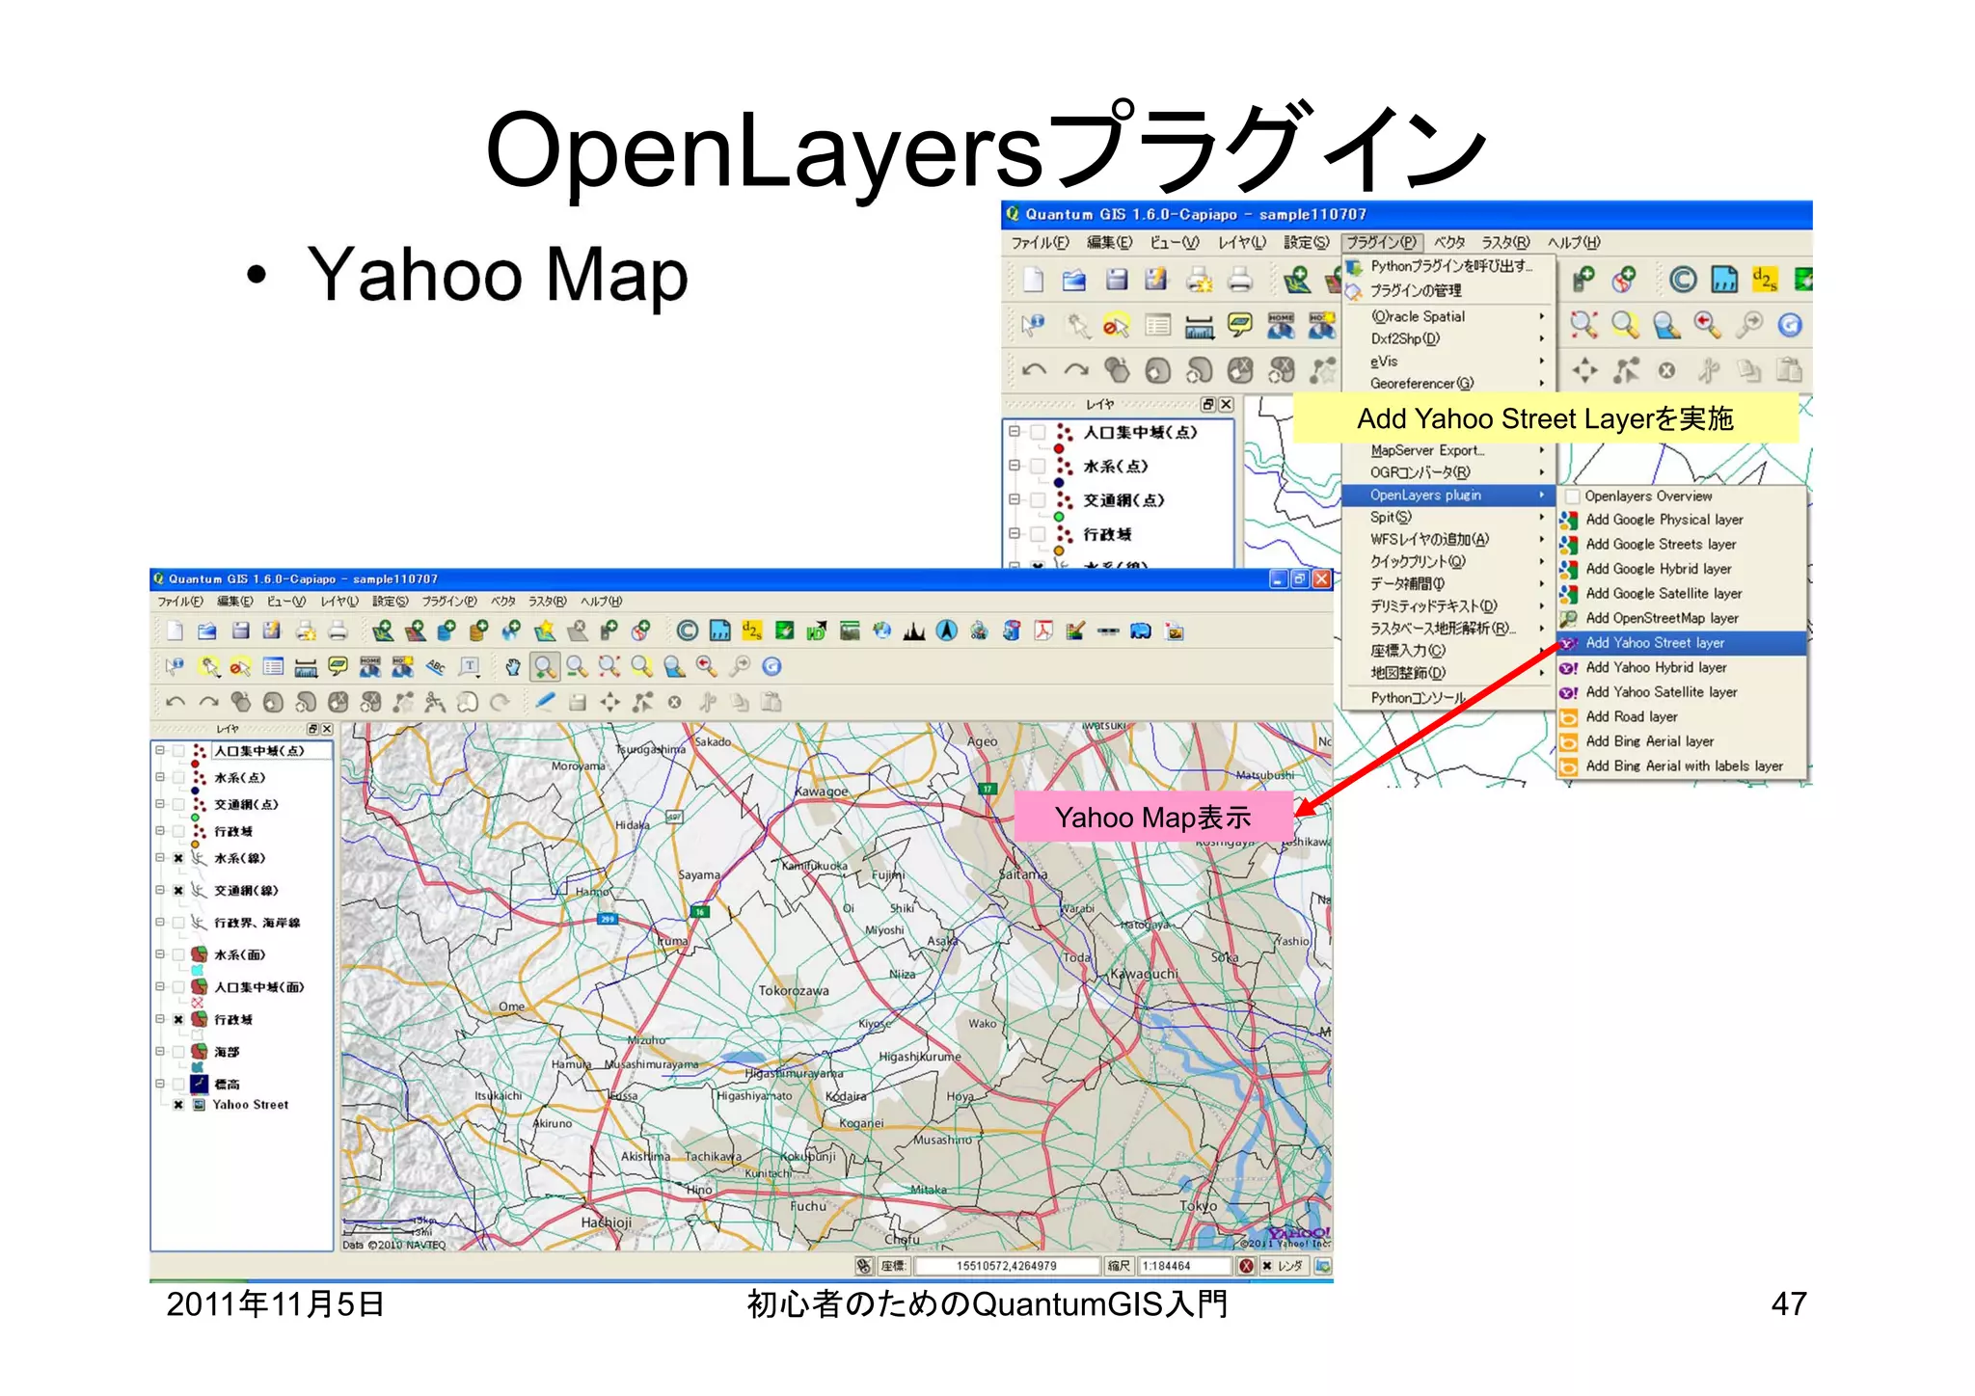The image size is (1975, 1396).
Task: Open the ラスタ menu in front window
Action: point(547,602)
